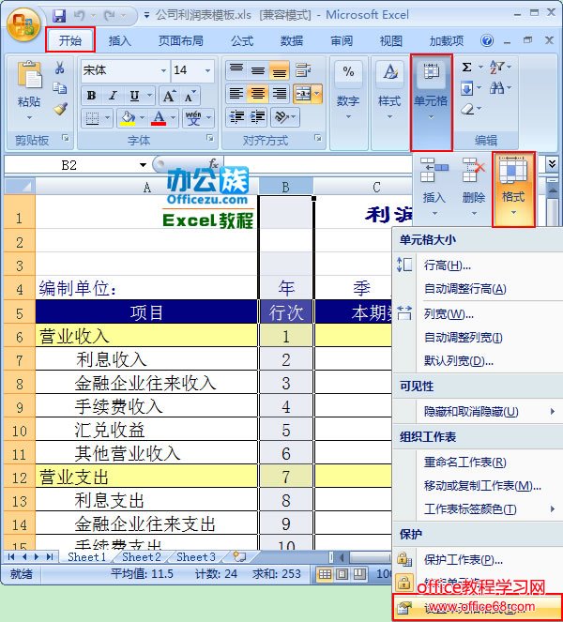
Task: Toggle Underline formatting
Action: (x=135, y=95)
